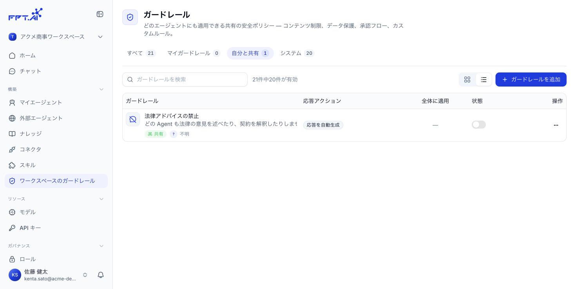Click the 全体に適用 column header

click(435, 101)
